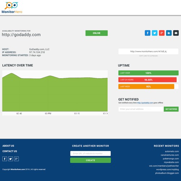Click the MonitorHero owl logo
Image resolution: width=181 pixels, height=181 pixels.
pyautogui.click(x=12, y=8)
